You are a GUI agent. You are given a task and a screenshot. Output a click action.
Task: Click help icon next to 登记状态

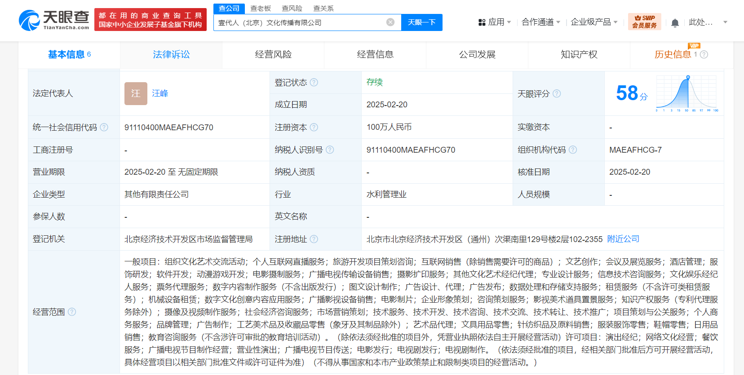[314, 82]
